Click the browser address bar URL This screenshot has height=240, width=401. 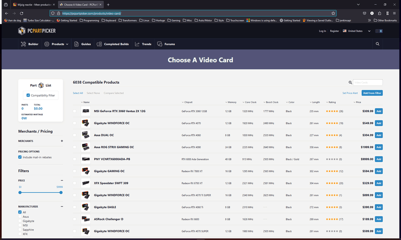pyautogui.click(x=92, y=14)
